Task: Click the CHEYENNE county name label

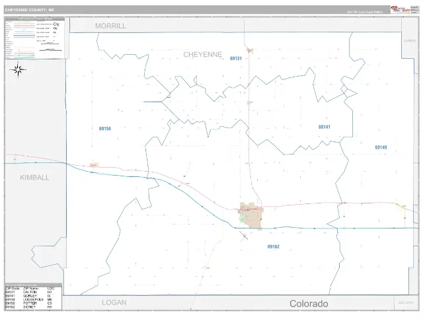Action: click(x=203, y=55)
